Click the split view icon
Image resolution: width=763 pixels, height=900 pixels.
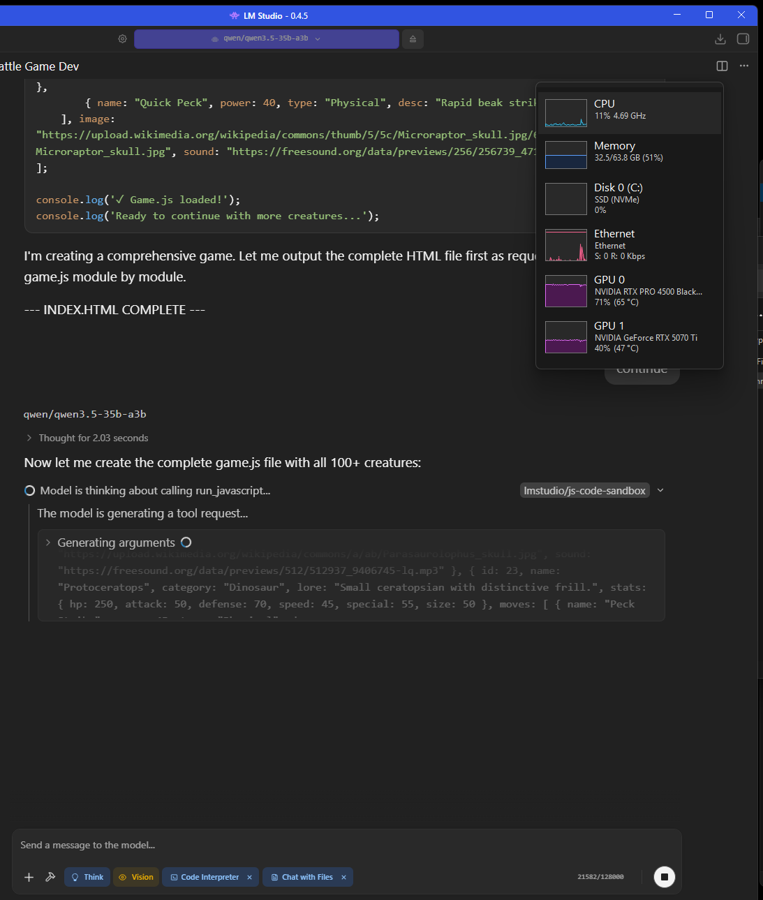(x=723, y=66)
